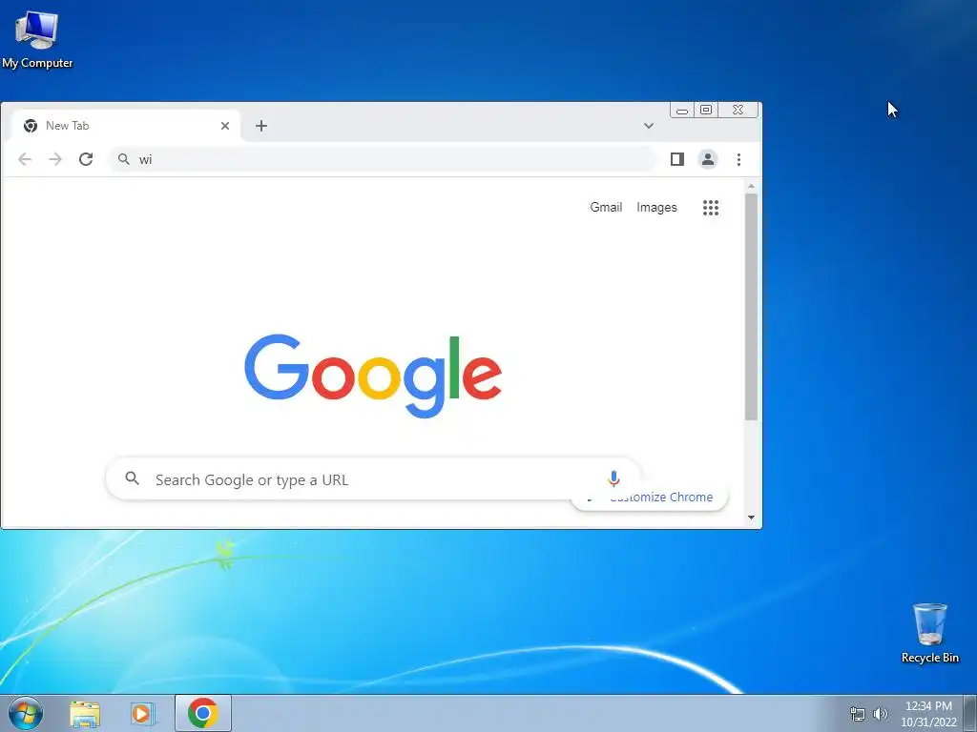Click the scroll down arrow of the page
This screenshot has height=732, width=977.
pyautogui.click(x=751, y=518)
